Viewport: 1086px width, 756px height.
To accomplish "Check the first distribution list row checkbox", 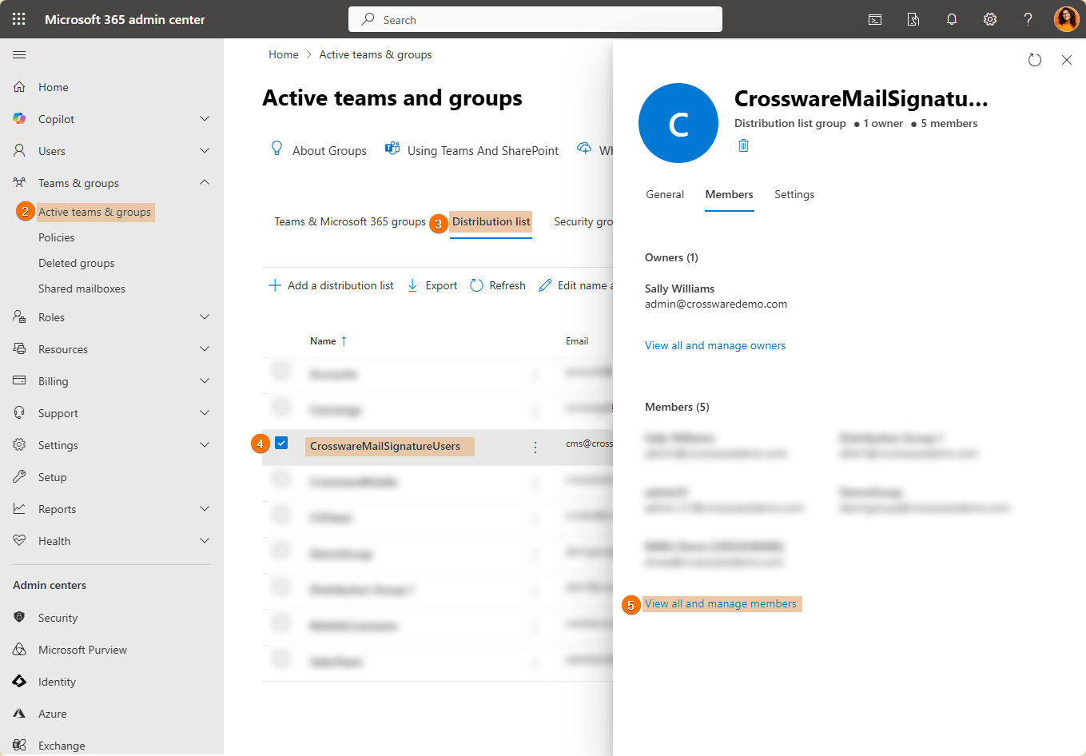I will 281,371.
